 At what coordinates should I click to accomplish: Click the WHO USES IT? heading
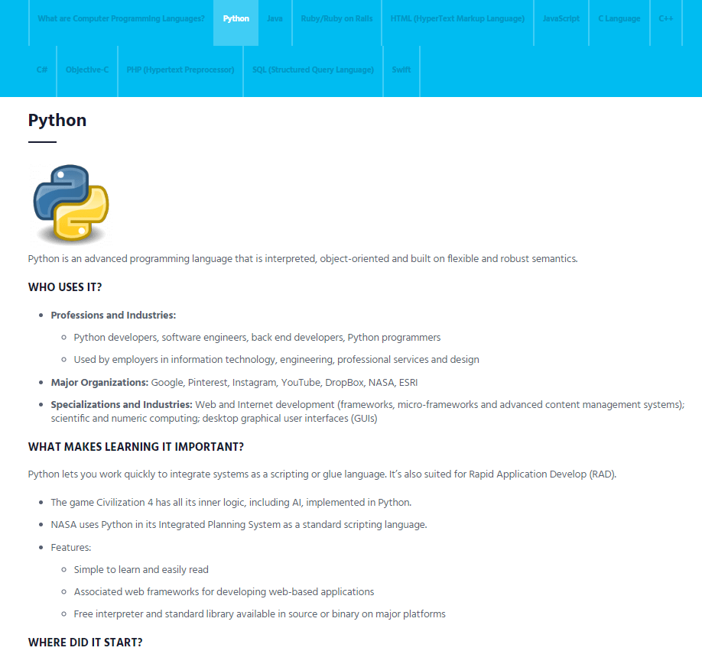(x=65, y=287)
